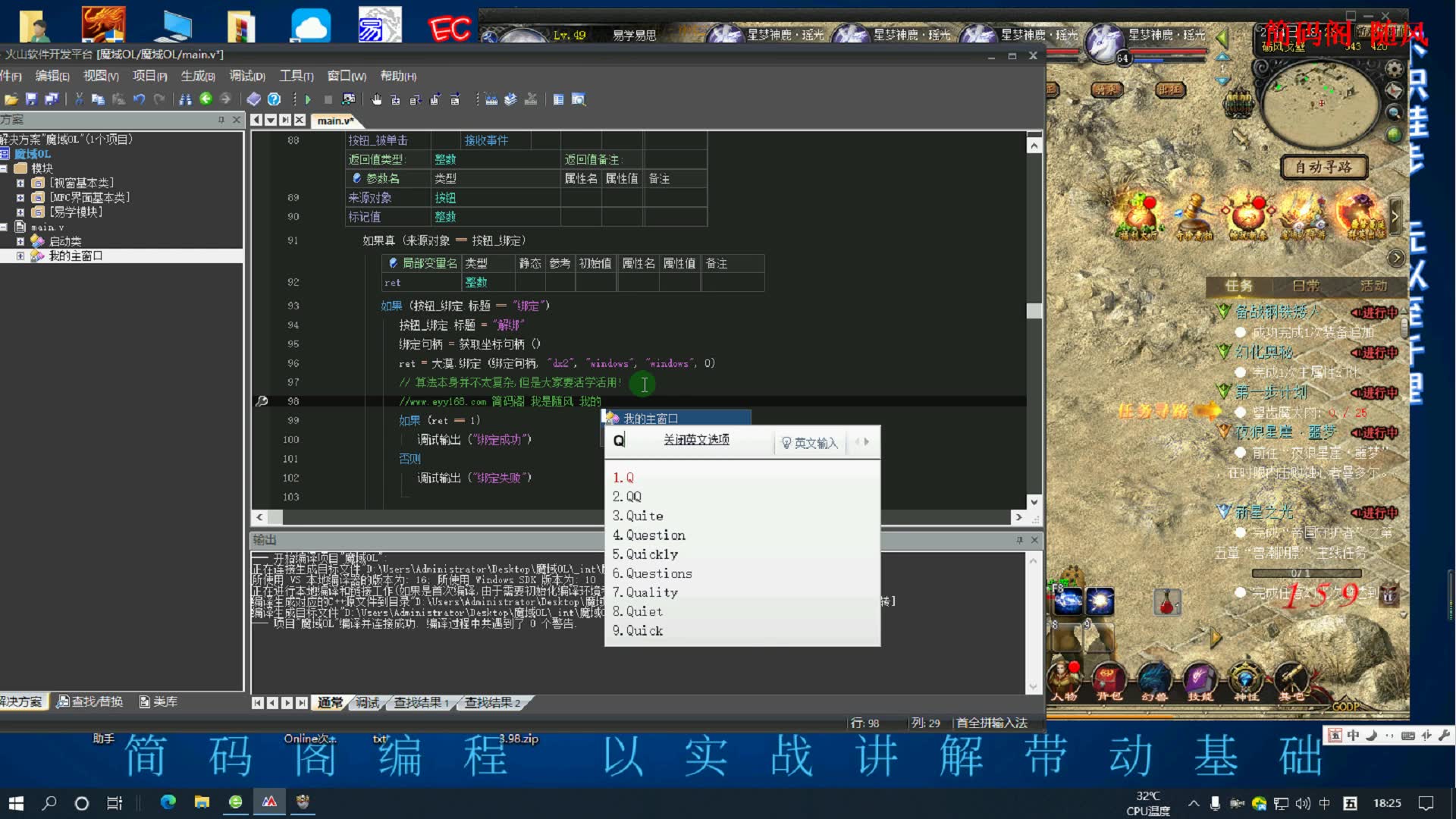Viewport: 1456px width, 819px height.
Task: Click the code editor vertical scrollbar thumb
Action: pos(1034,311)
